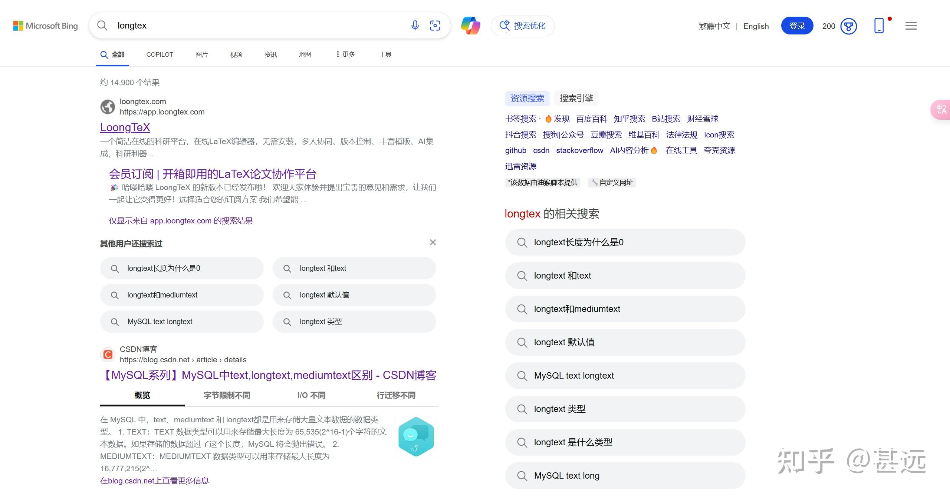This screenshot has height=499, width=950.
Task: Open the Copilot colorful icon
Action: (x=471, y=26)
